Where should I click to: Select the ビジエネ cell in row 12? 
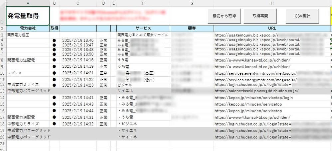(143, 85)
